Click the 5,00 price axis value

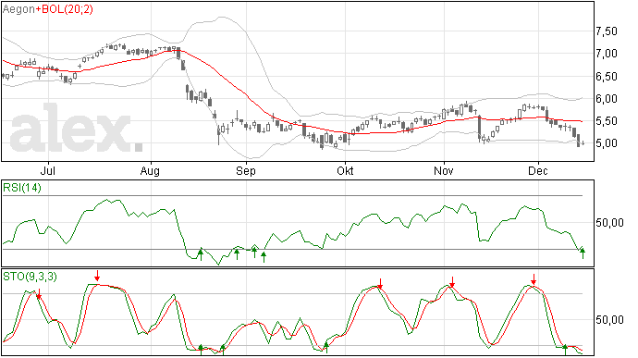pos(607,143)
